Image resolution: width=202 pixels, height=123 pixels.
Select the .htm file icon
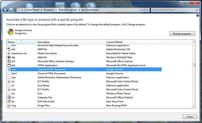coord(9,69)
